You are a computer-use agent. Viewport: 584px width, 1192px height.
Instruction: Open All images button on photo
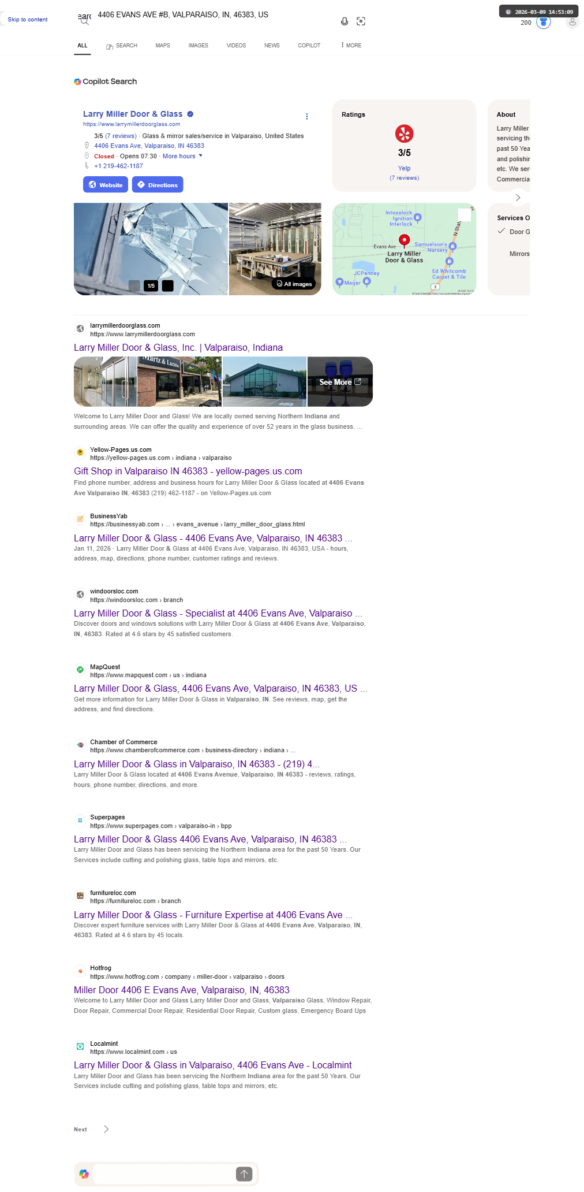(x=294, y=284)
